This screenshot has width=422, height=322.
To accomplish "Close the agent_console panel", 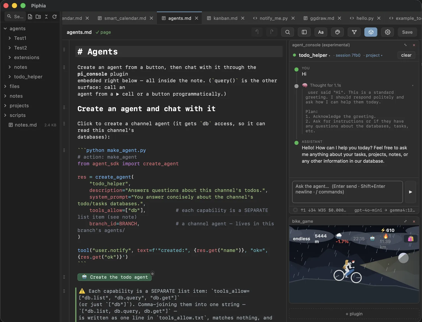I will 414,45.
